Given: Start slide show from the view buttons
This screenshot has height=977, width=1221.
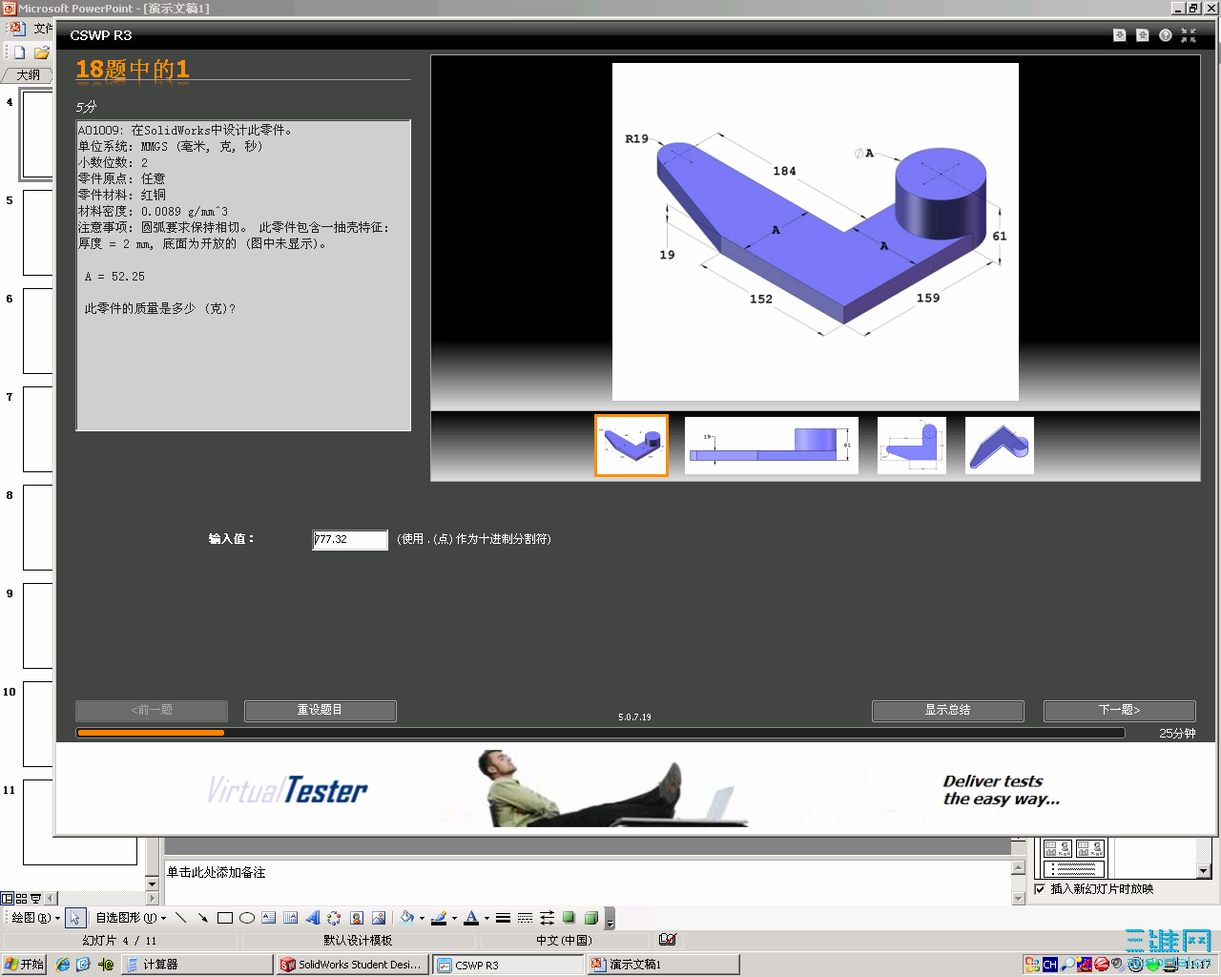Looking at the screenshot, I should point(36,898).
